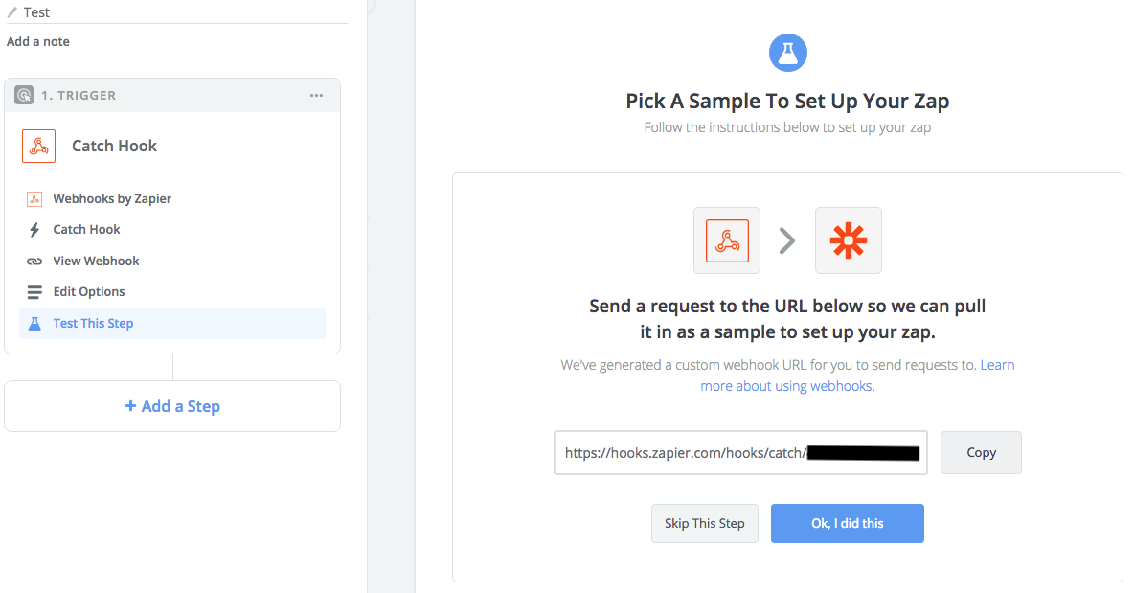Click the Ok, I did this button

pyautogui.click(x=847, y=524)
